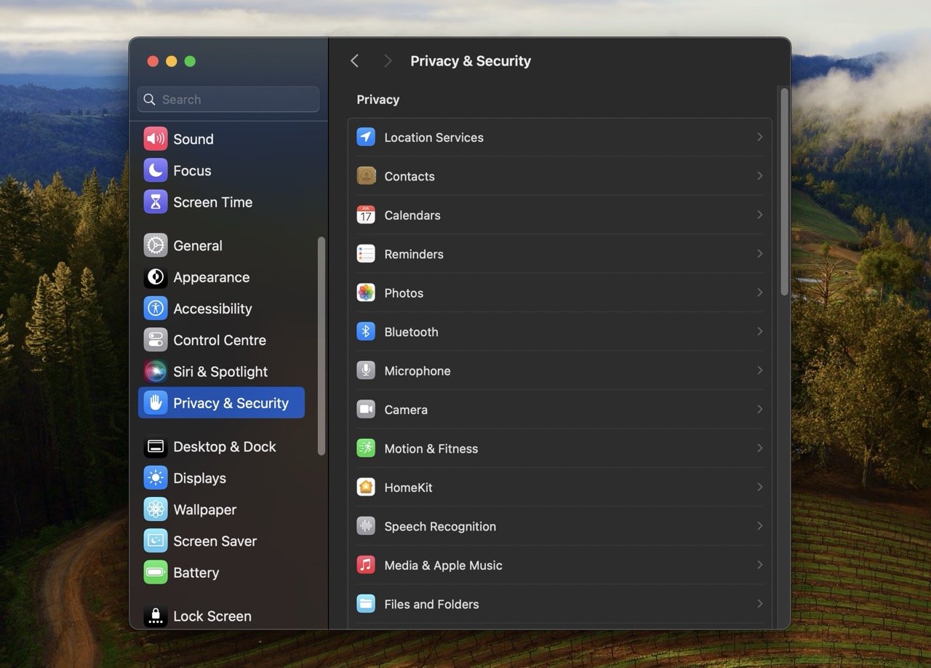931x668 pixels.
Task: Open HomeKit via its house icon
Action: (x=366, y=487)
